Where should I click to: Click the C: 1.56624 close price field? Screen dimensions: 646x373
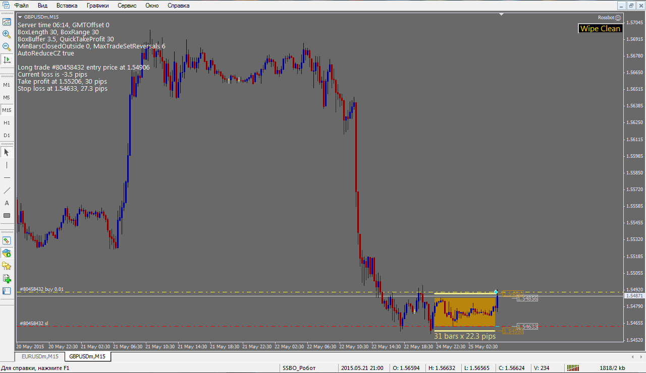click(511, 368)
